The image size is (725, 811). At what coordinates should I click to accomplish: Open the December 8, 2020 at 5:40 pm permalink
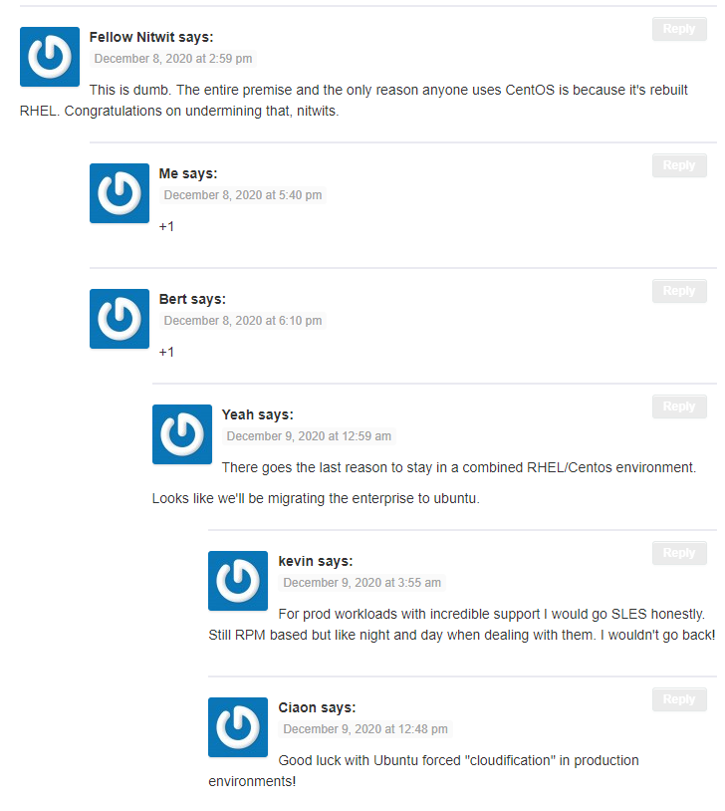(x=243, y=195)
